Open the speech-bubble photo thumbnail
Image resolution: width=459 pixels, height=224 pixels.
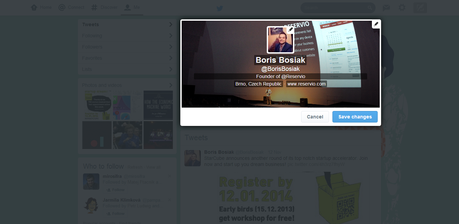click(97, 105)
